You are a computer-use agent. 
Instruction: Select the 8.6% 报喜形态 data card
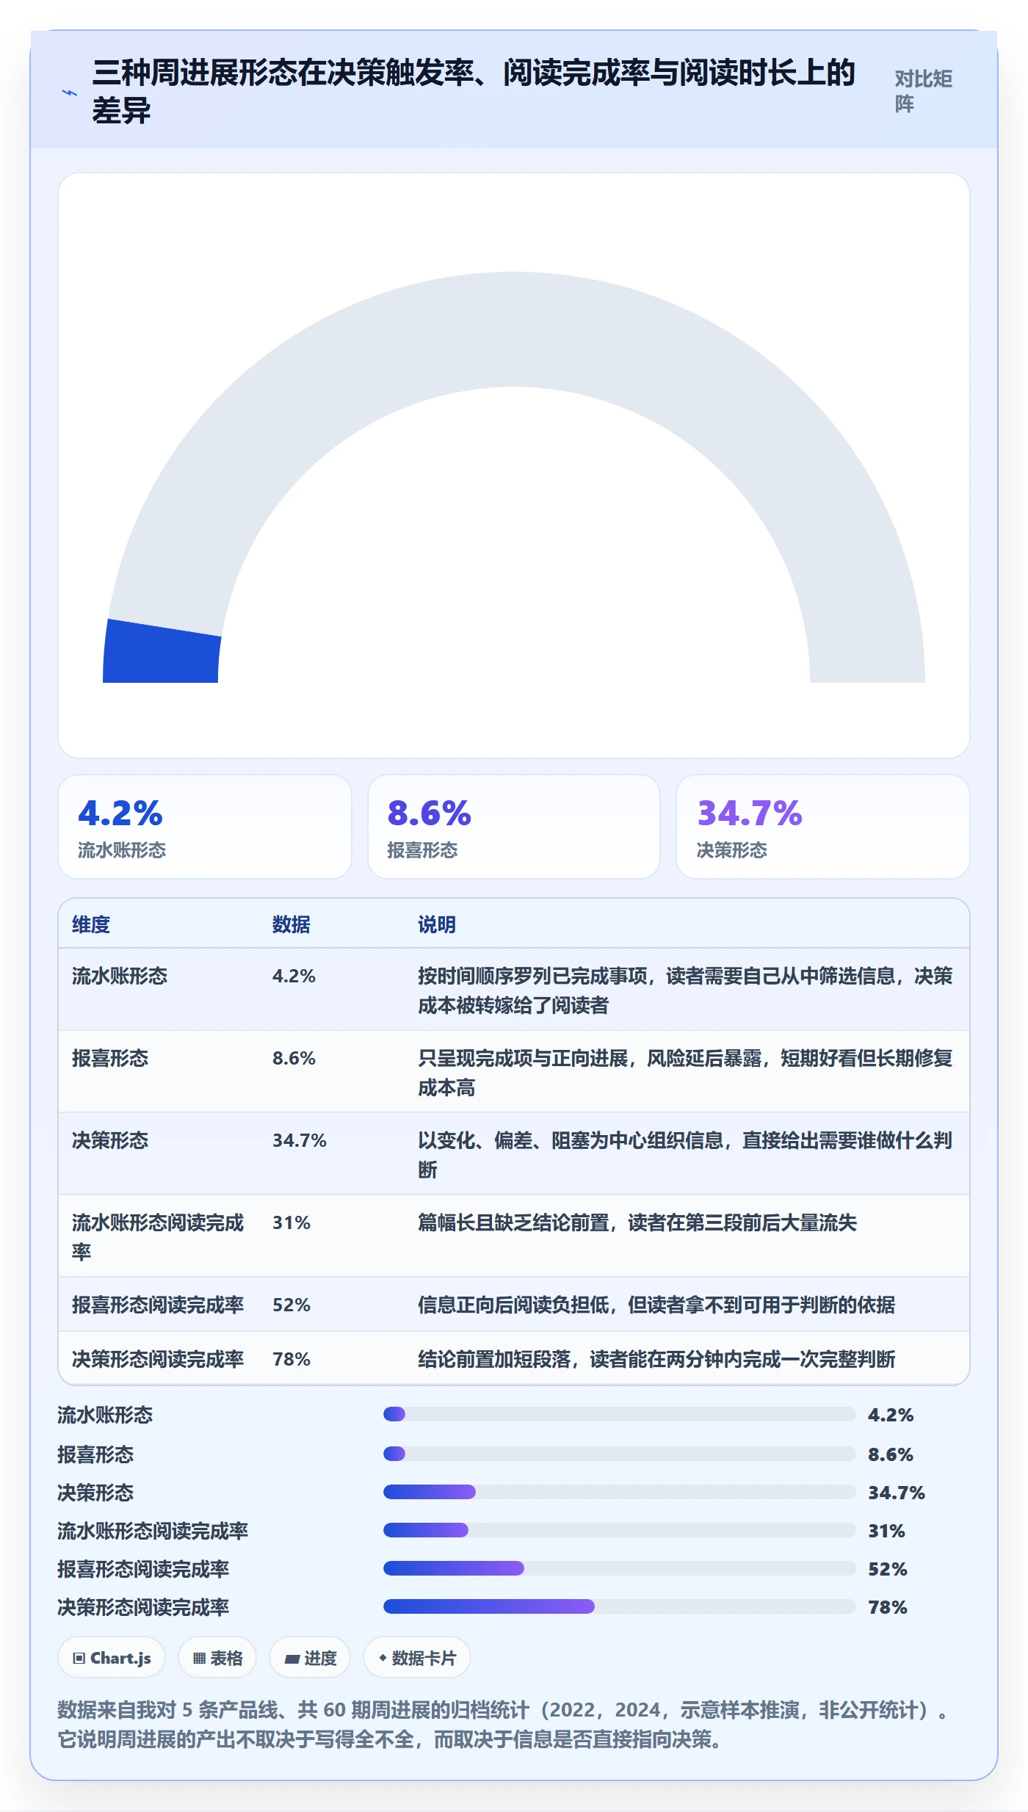point(514,827)
